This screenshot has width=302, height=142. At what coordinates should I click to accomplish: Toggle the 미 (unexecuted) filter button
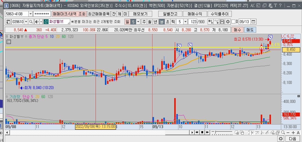[x=125, y=14]
